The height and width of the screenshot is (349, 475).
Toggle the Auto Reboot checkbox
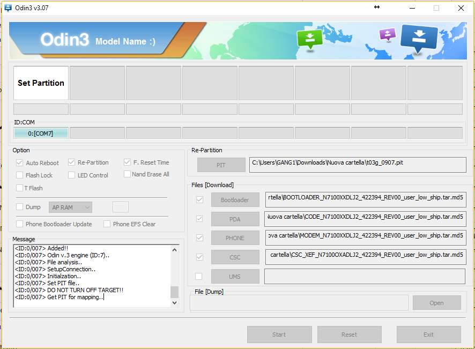[x=19, y=162]
